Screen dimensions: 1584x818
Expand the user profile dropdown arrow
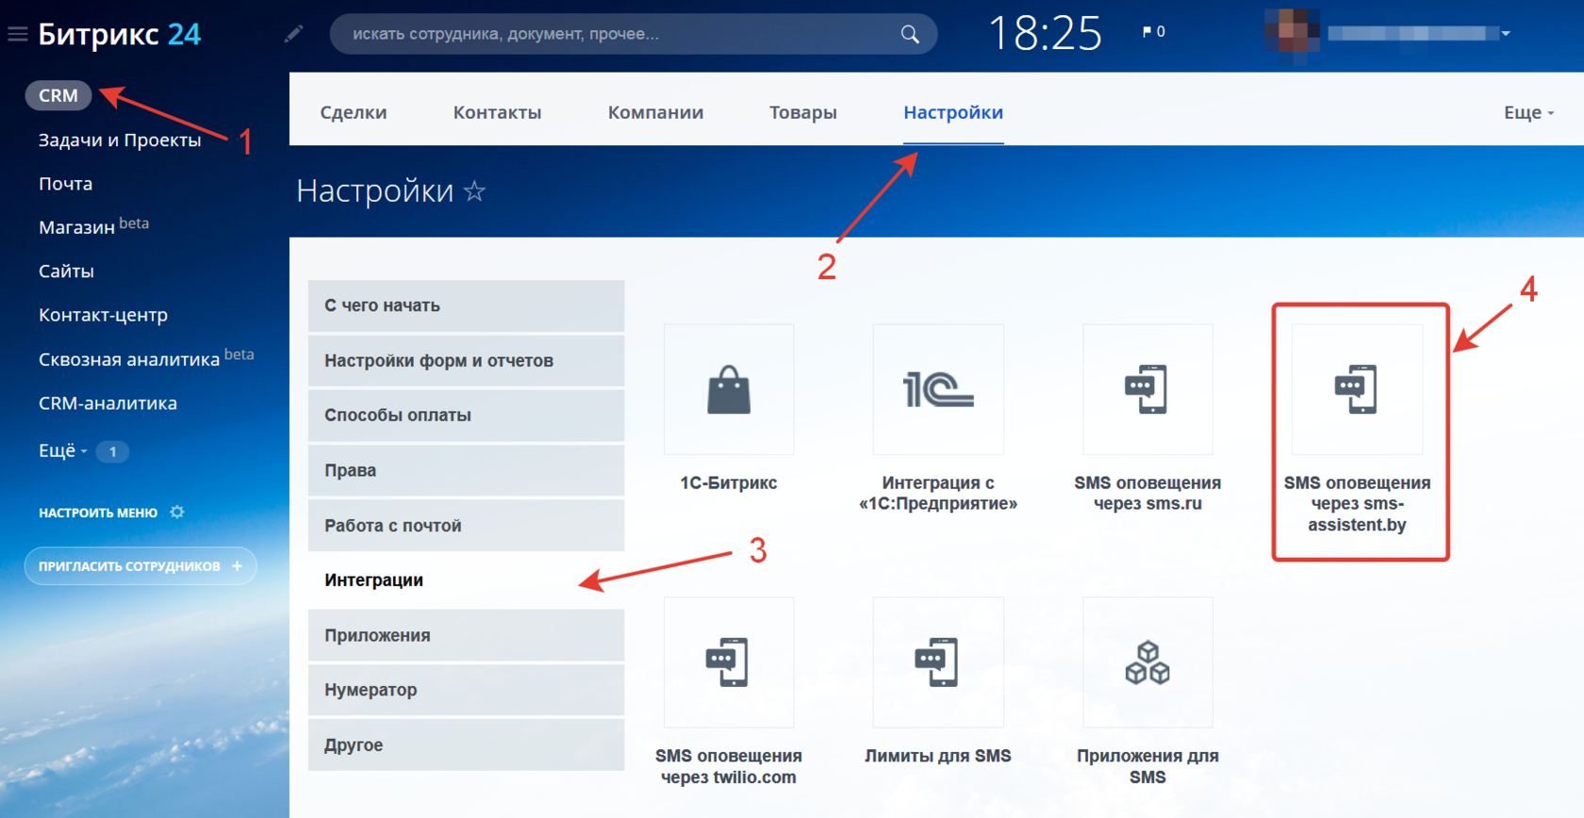[1506, 34]
